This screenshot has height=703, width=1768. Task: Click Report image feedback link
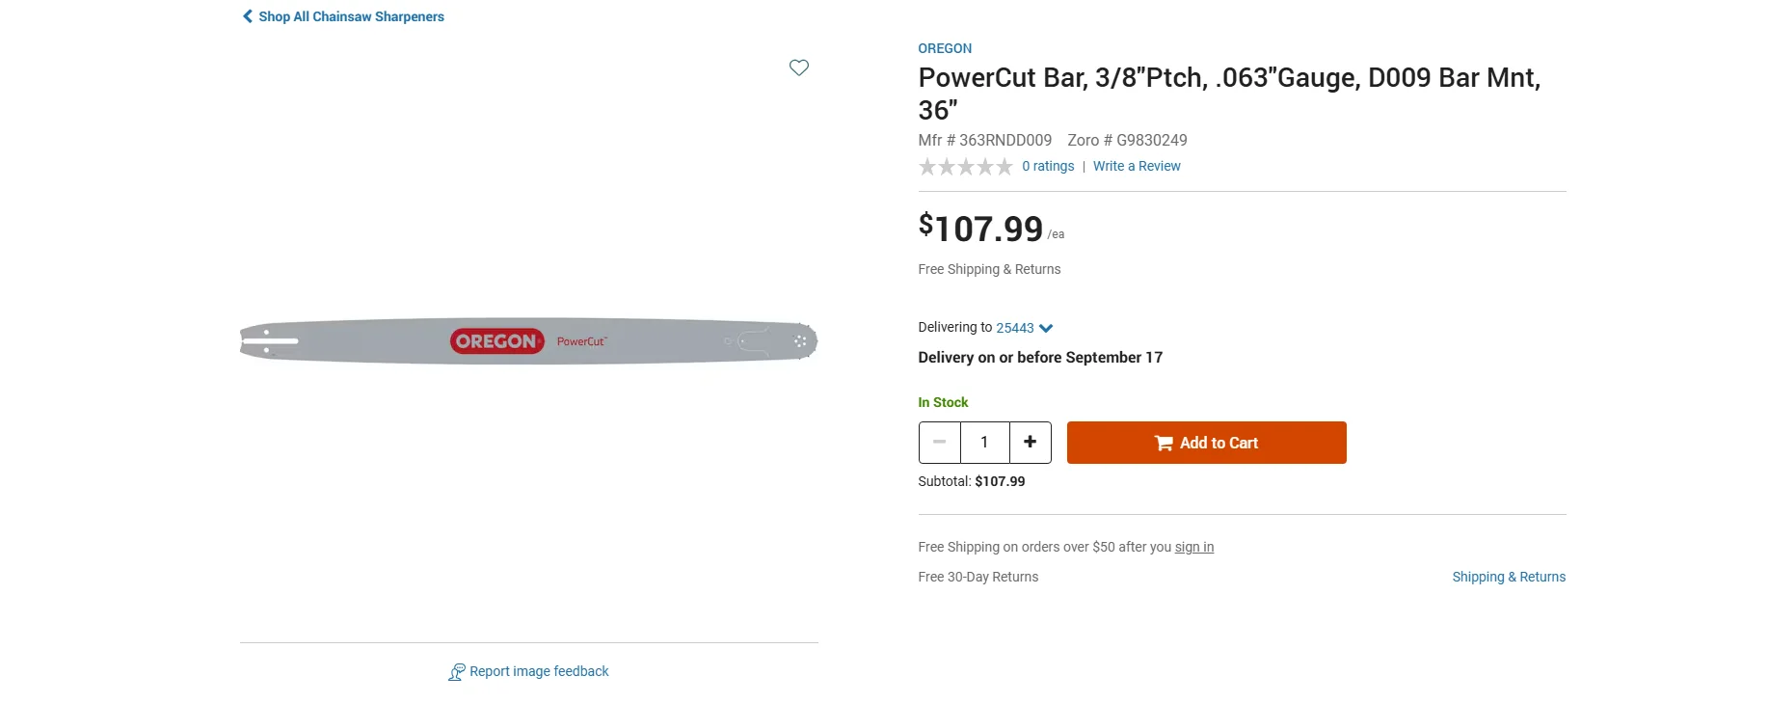coord(539,671)
